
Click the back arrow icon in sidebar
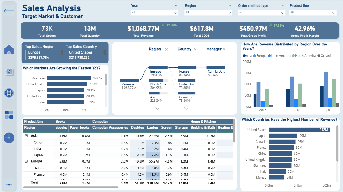point(9,11)
